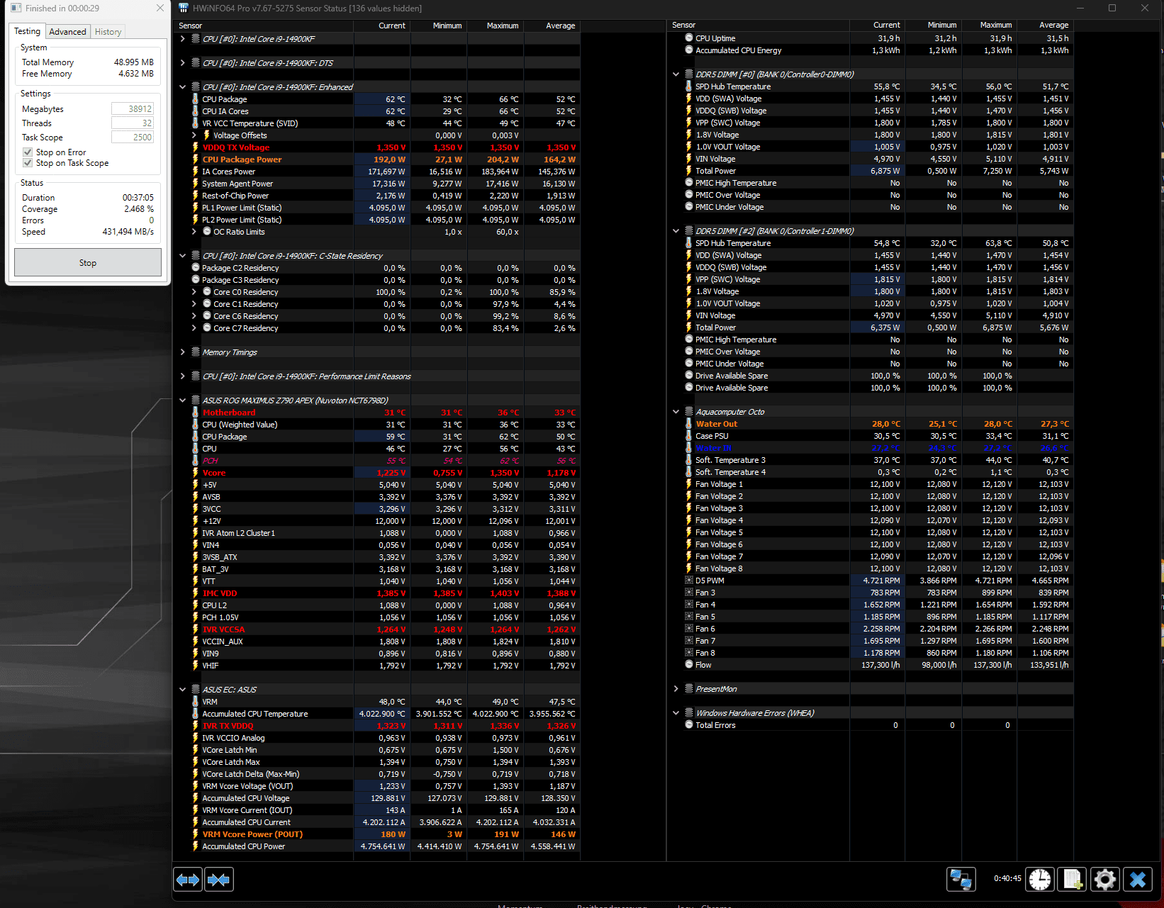Click the Threads input field
The height and width of the screenshot is (908, 1164).
coord(133,123)
